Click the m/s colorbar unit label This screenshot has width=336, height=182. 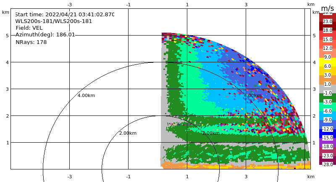click(328, 8)
